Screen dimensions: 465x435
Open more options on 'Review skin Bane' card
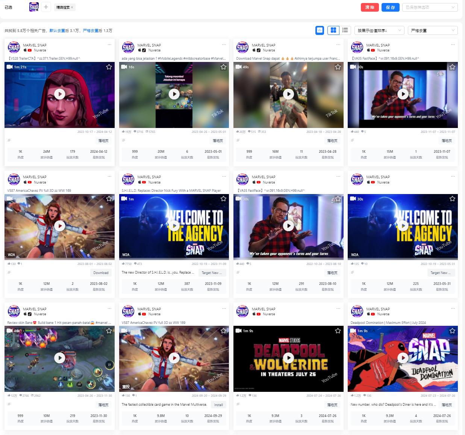coord(109,309)
